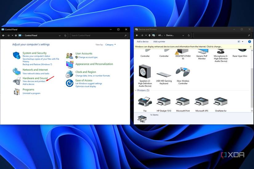The image size is (254, 169).
Task: Go back in Control Panel window
Action: pos(3,35)
